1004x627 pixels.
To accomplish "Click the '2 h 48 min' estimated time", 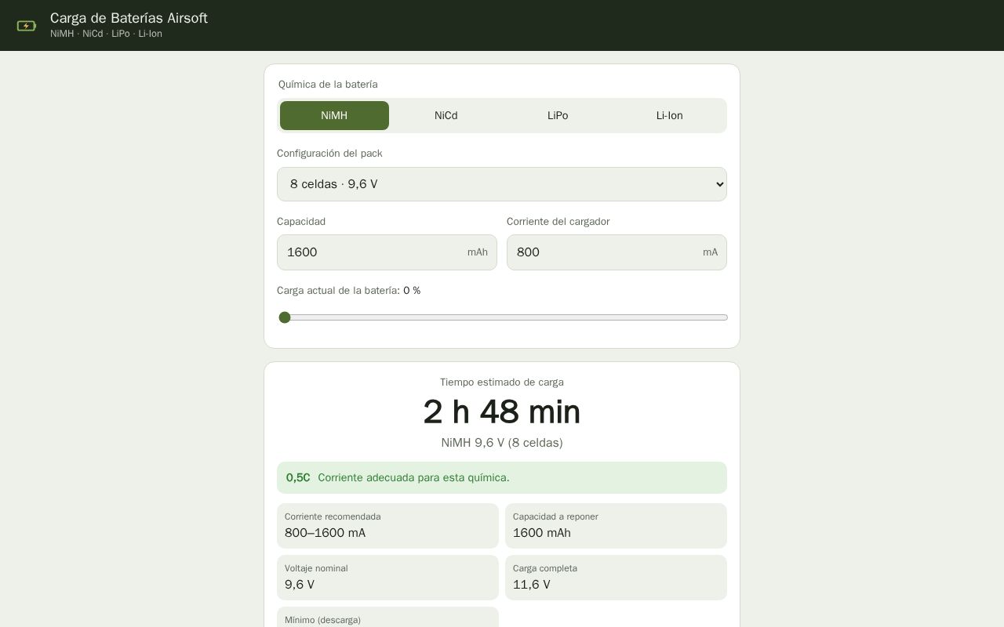I will 502,412.
